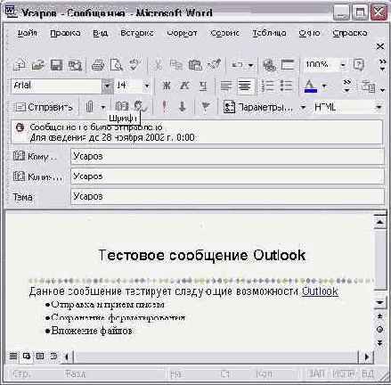The image size is (391, 385).
Task: Toggle italic (К) formatting
Action: coord(184,86)
